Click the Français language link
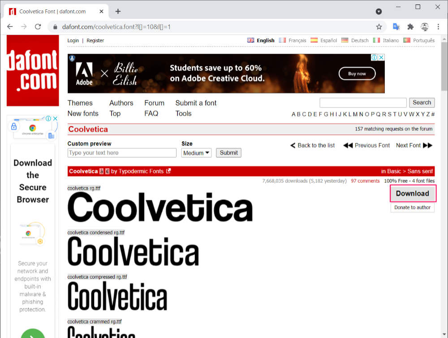Screen dimensions: 448x338 [x=297, y=40]
